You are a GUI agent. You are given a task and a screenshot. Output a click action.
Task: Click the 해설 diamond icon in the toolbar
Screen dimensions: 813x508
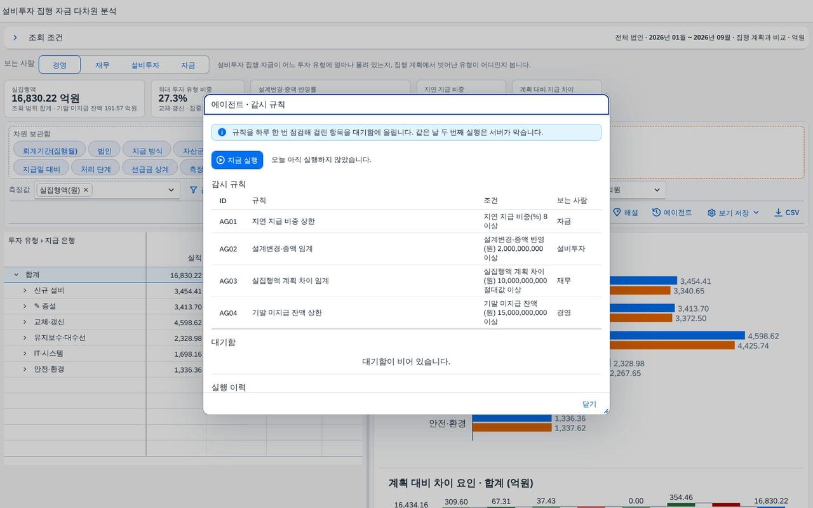tap(617, 213)
